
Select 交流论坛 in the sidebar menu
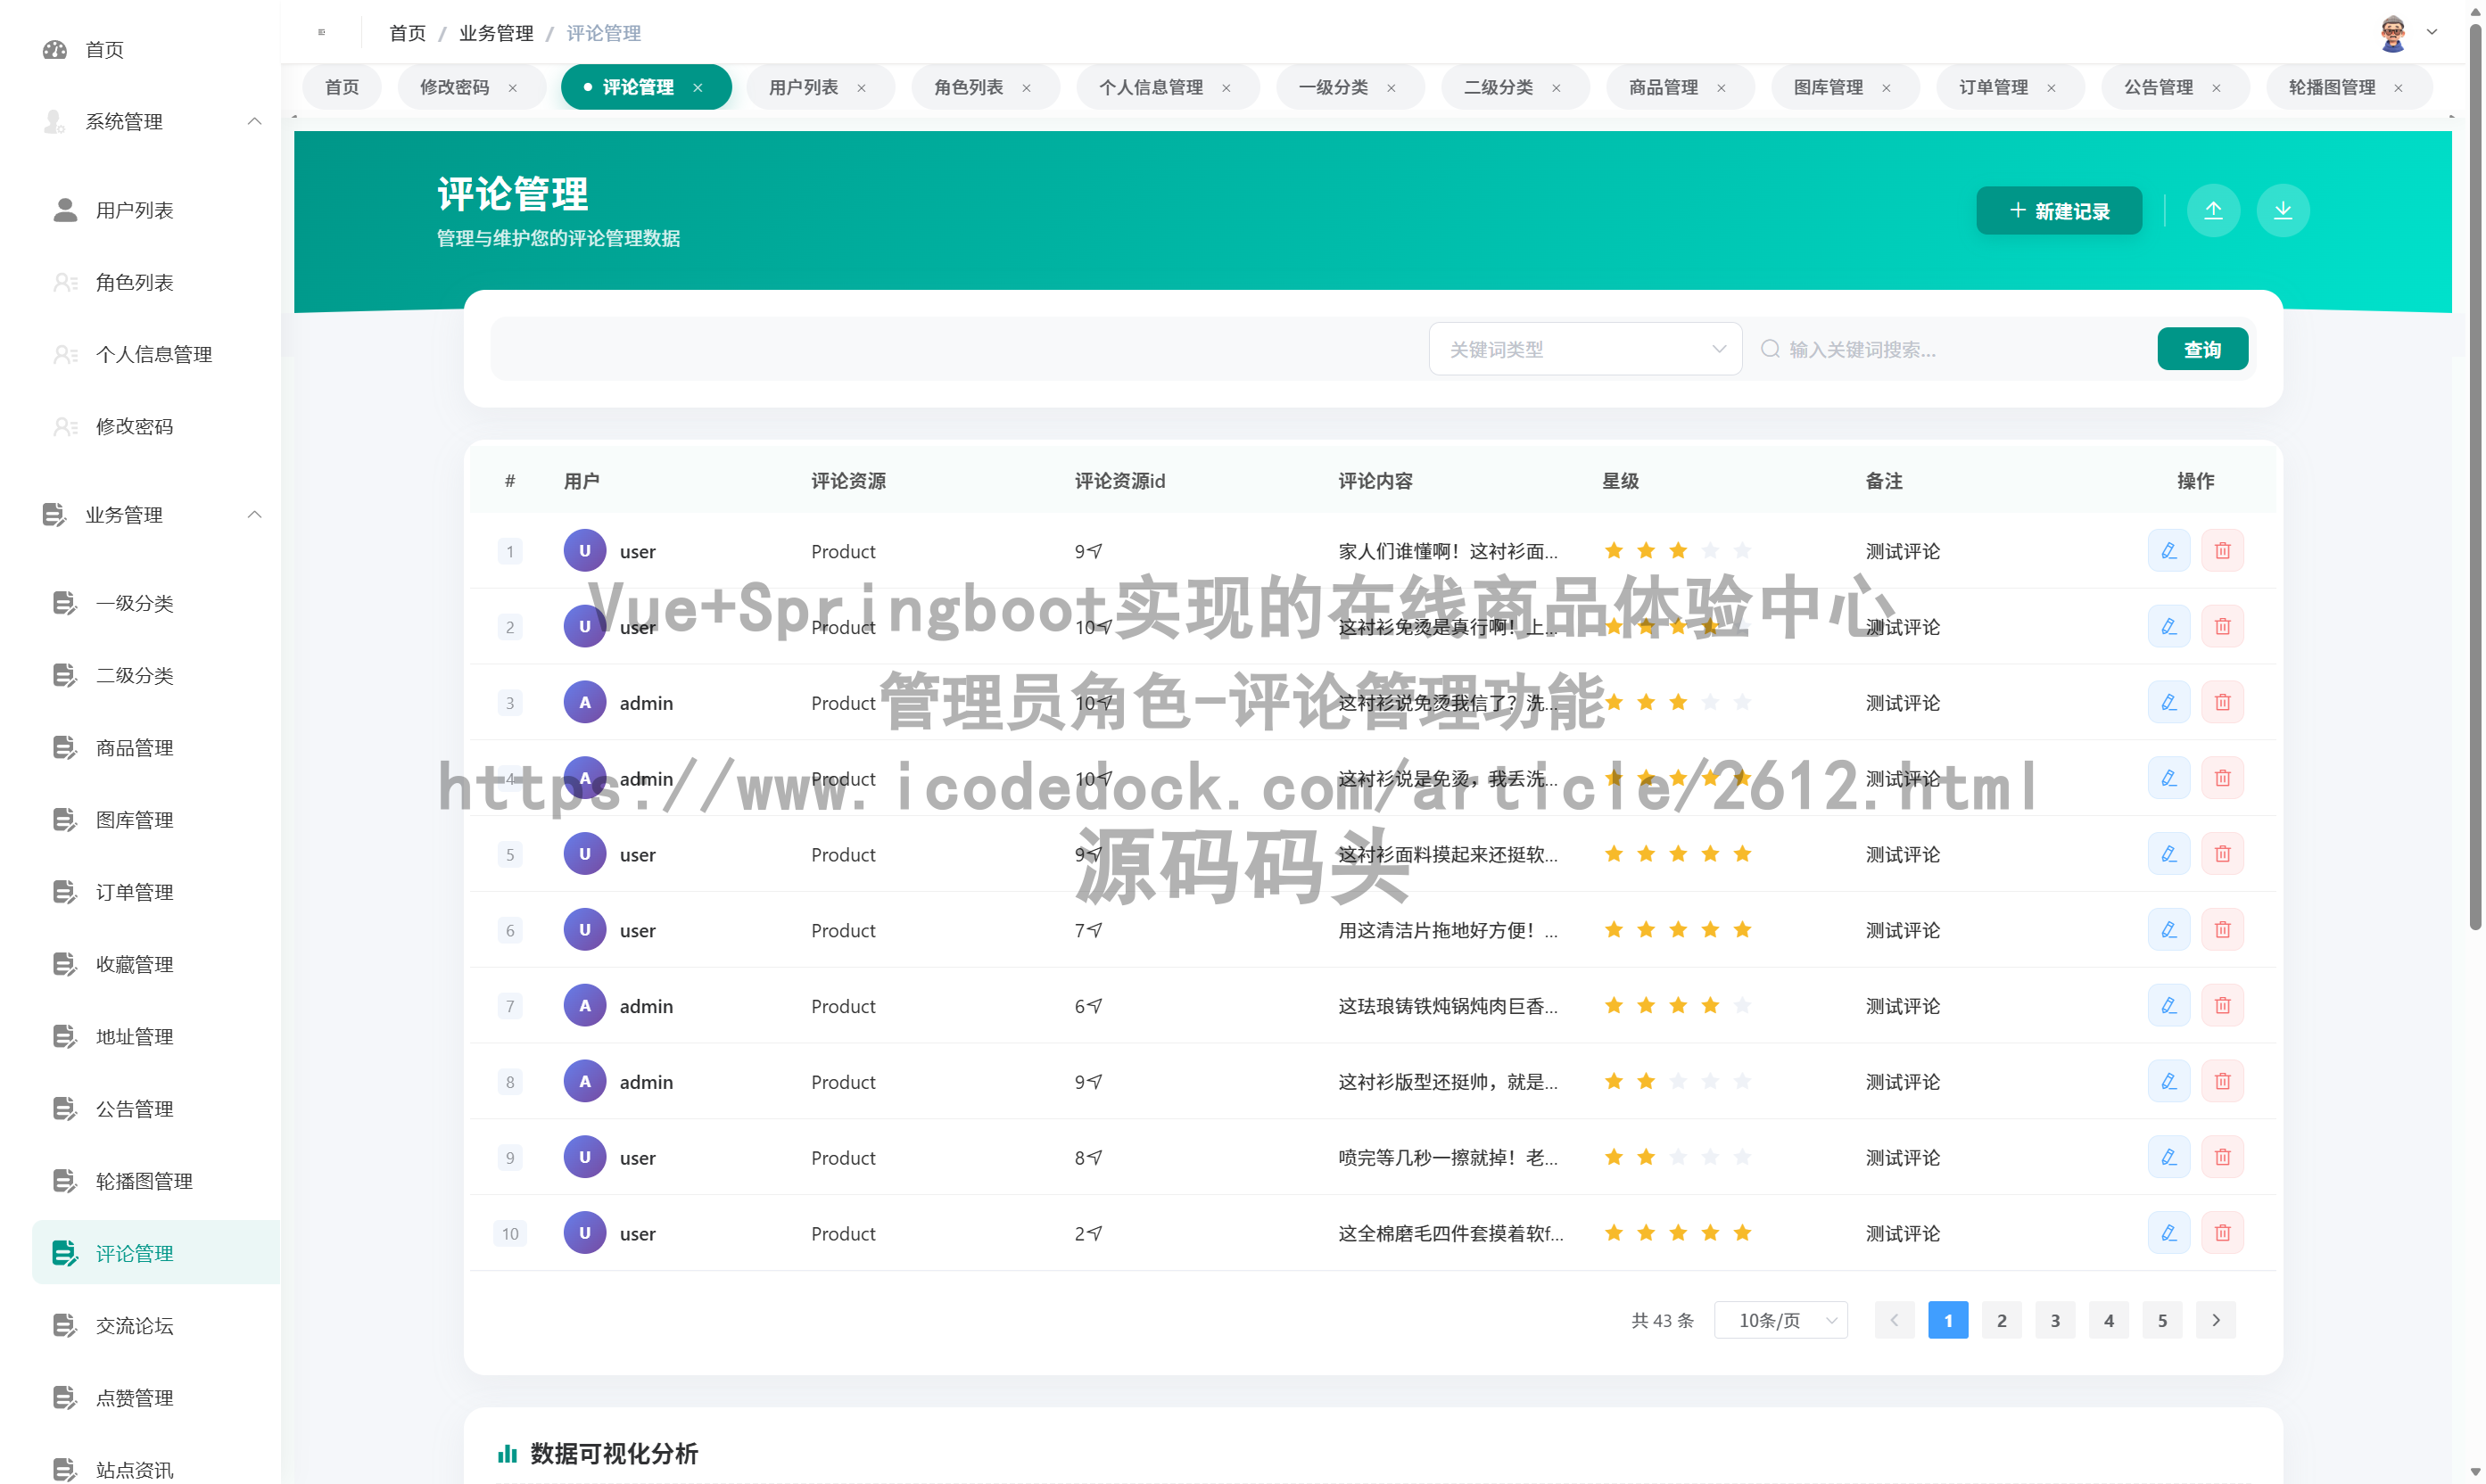(x=134, y=1325)
